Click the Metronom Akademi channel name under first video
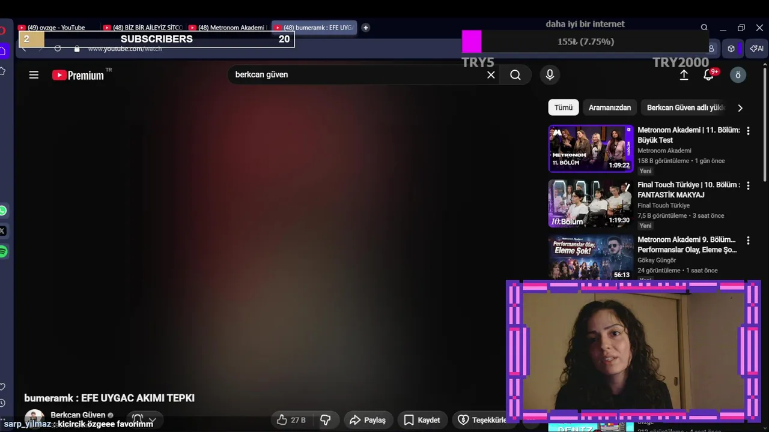Image resolution: width=769 pixels, height=432 pixels. [x=664, y=151]
